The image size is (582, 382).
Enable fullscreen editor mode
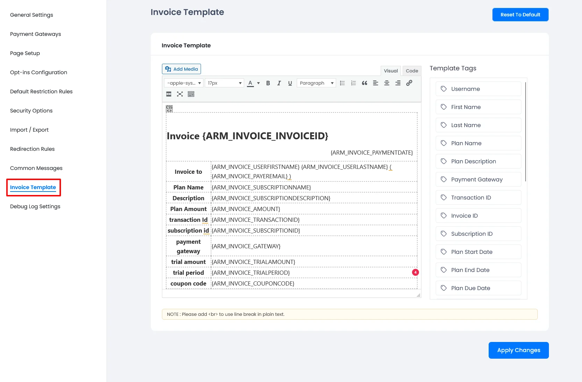[180, 94]
